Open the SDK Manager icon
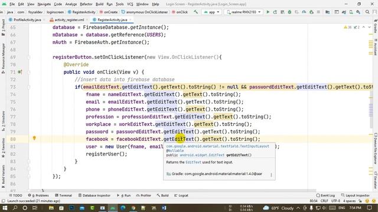Image resolution: width=378 pixels, height=212 pixels. pos(359,12)
